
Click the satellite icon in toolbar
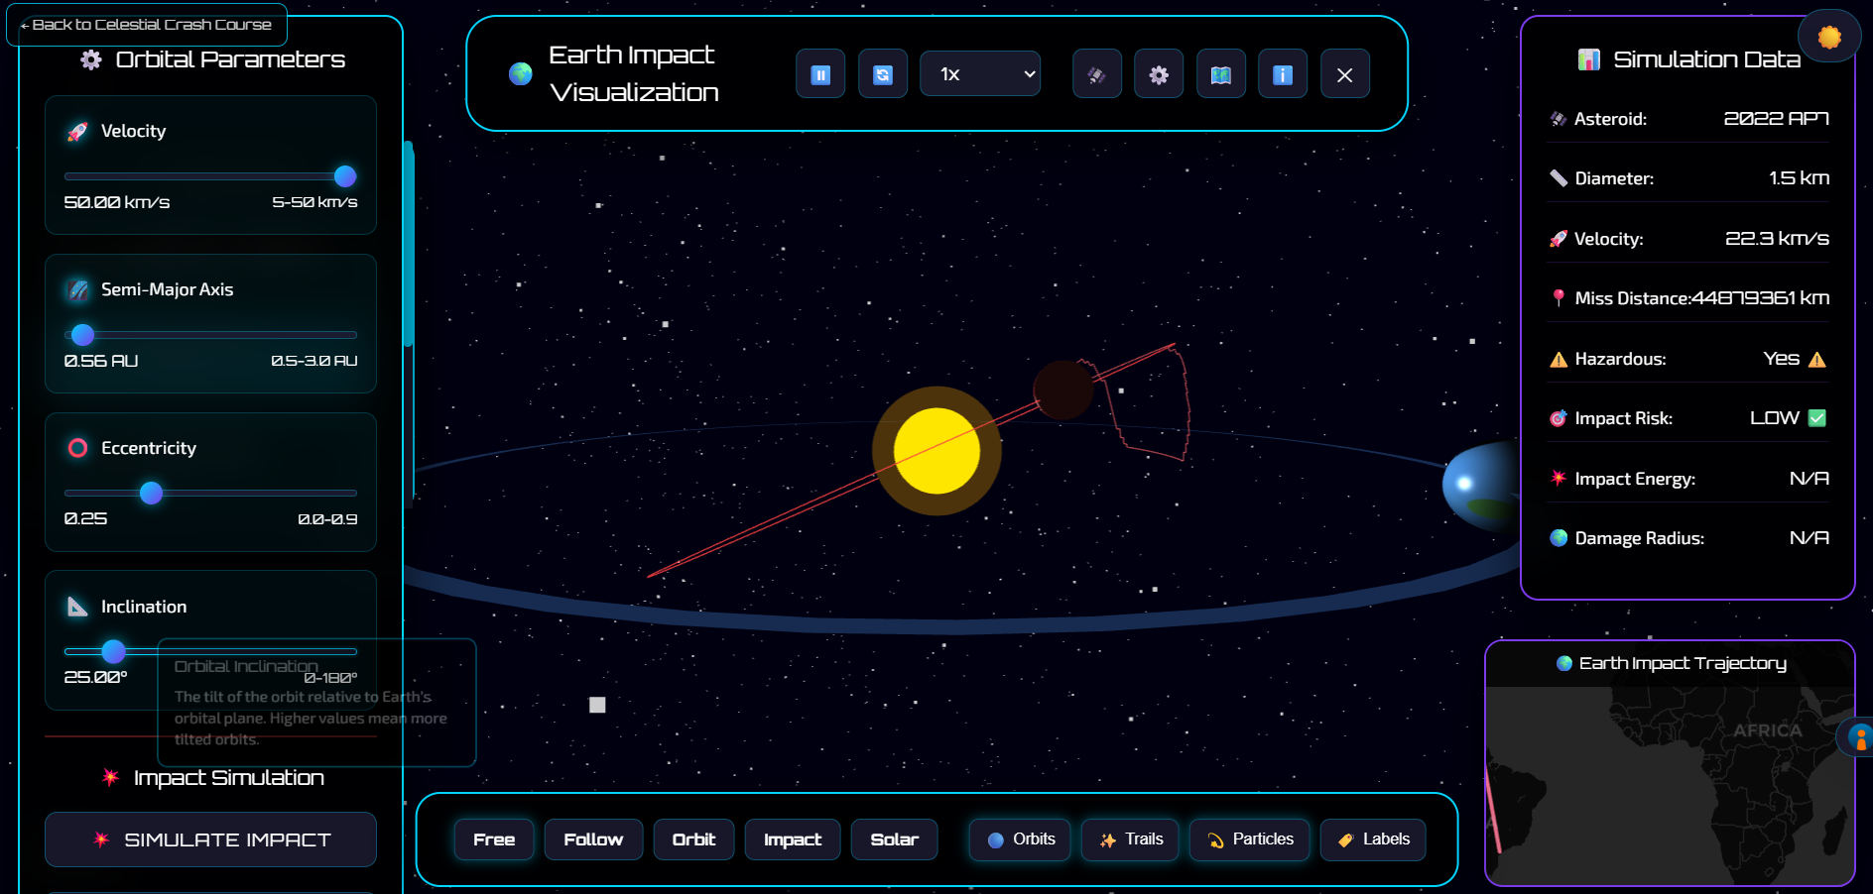[1097, 74]
